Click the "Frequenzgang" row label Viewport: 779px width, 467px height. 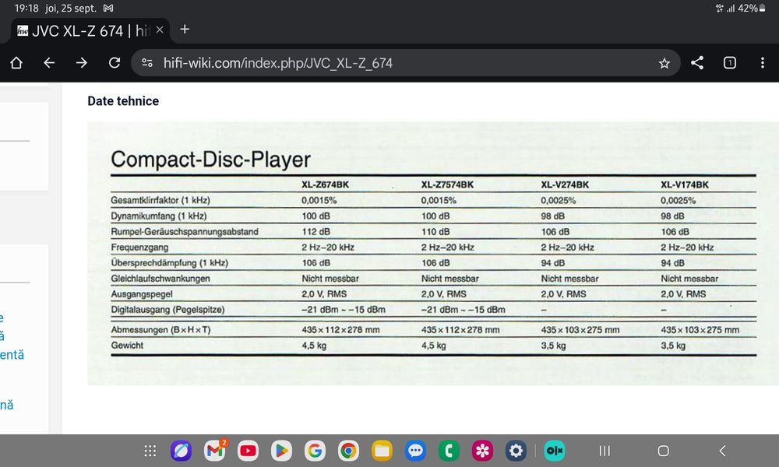coord(139,248)
